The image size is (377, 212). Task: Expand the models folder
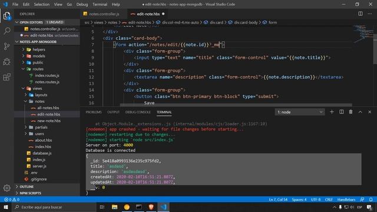click(x=39, y=56)
